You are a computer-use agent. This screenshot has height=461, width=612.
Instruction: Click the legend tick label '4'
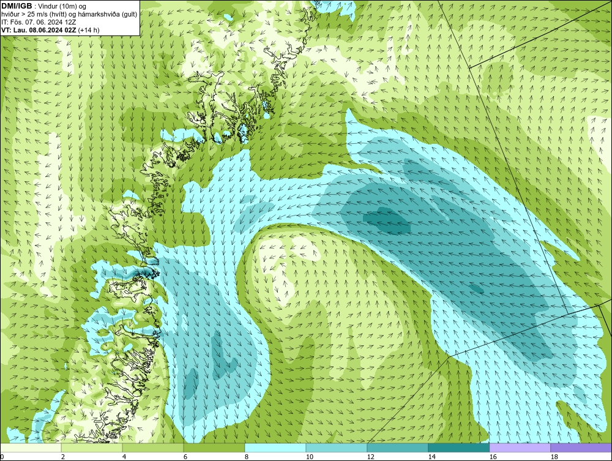point(124,457)
